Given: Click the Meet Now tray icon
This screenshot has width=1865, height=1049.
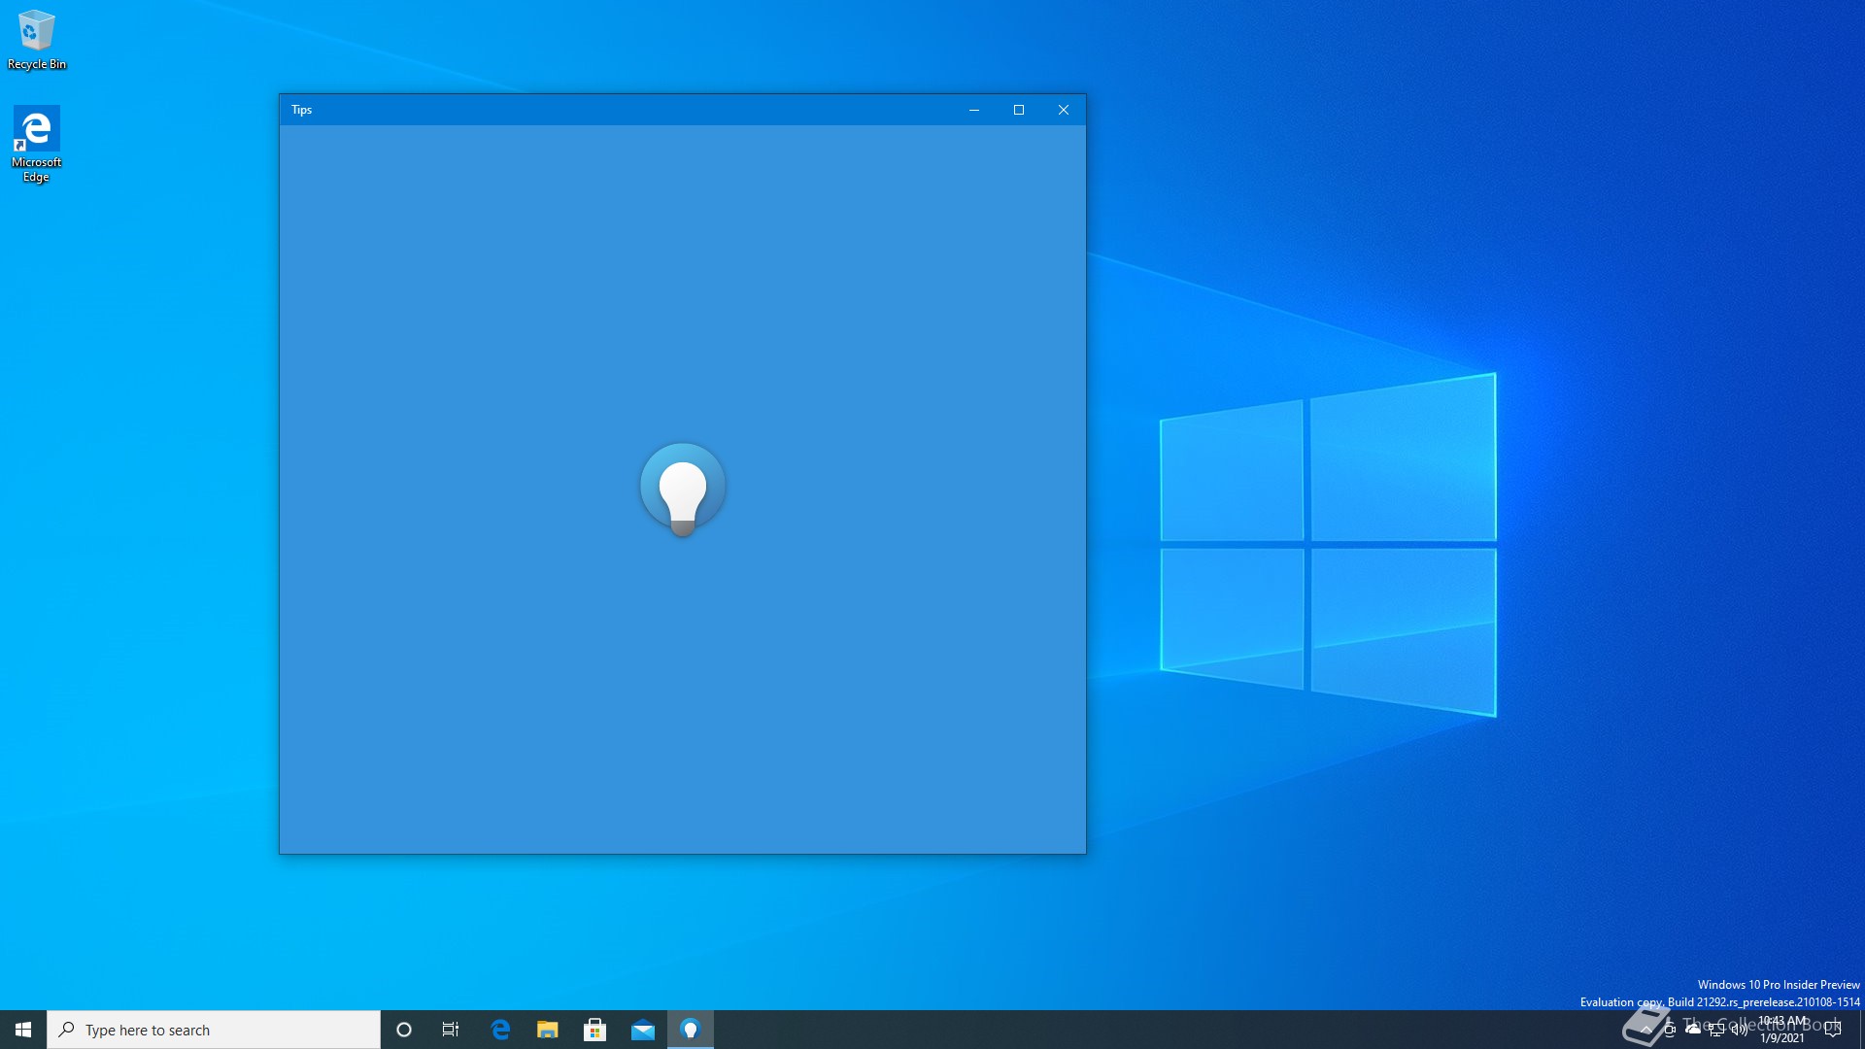Looking at the screenshot, I should point(1670,1030).
